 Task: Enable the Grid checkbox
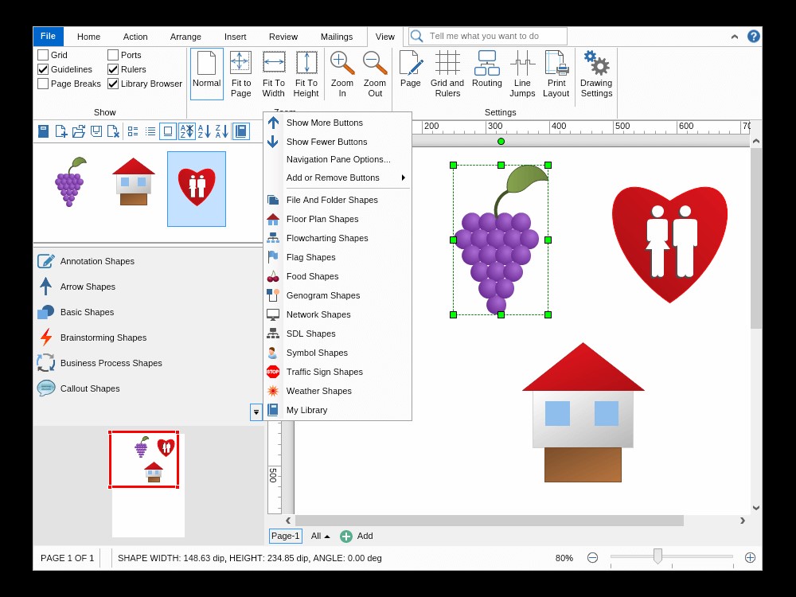(x=44, y=55)
